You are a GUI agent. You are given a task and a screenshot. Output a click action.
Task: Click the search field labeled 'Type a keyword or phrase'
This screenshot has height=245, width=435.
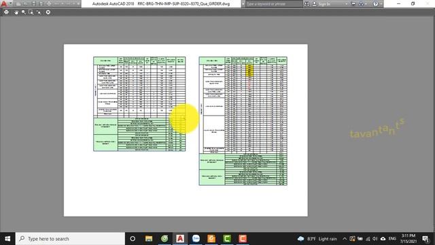pos(274,4)
